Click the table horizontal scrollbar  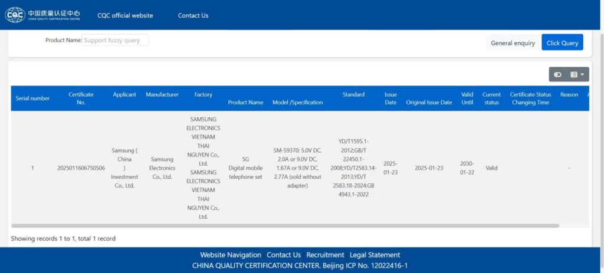click(x=285, y=226)
